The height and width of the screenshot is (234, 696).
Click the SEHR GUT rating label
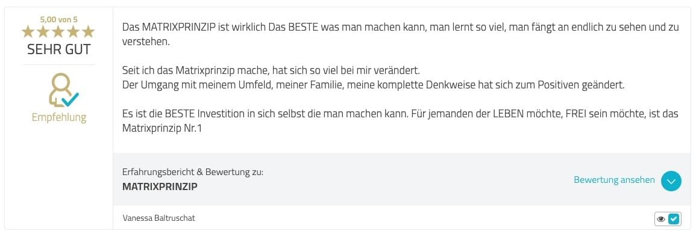58,49
